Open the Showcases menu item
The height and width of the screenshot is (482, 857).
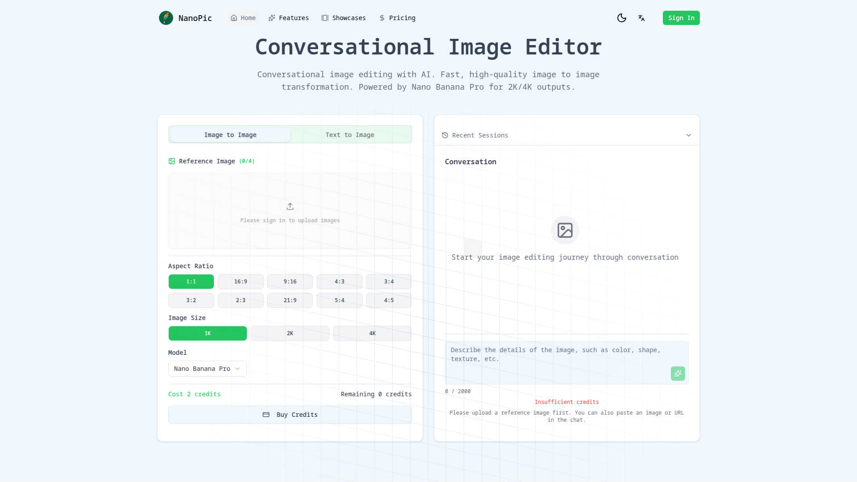[x=344, y=18]
